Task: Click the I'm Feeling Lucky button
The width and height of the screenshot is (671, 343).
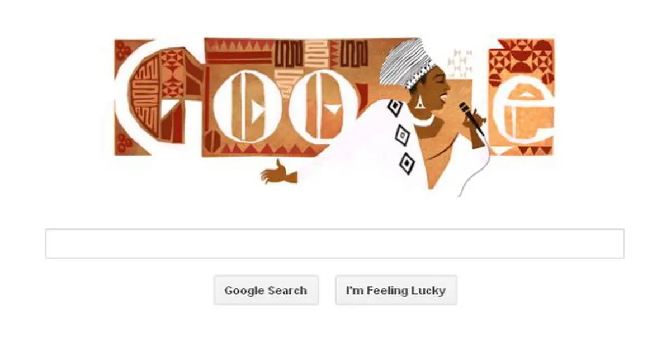Action: pyautogui.click(x=396, y=290)
